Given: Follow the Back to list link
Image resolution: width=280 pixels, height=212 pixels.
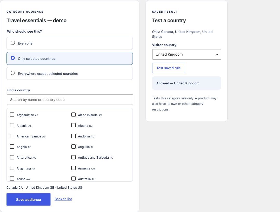Looking at the screenshot, I should pos(63,199).
